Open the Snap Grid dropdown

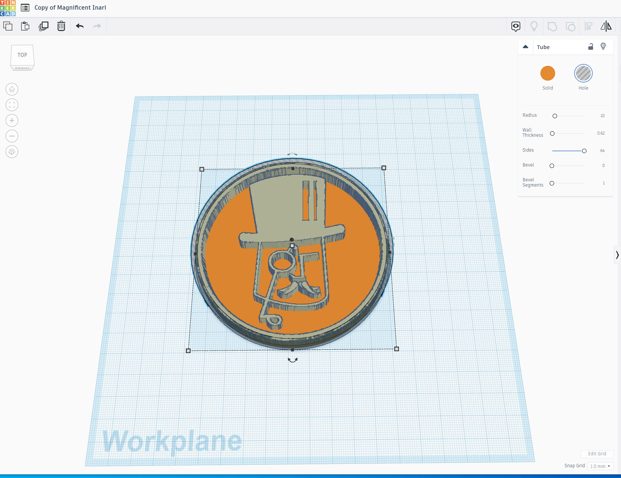coord(600,466)
